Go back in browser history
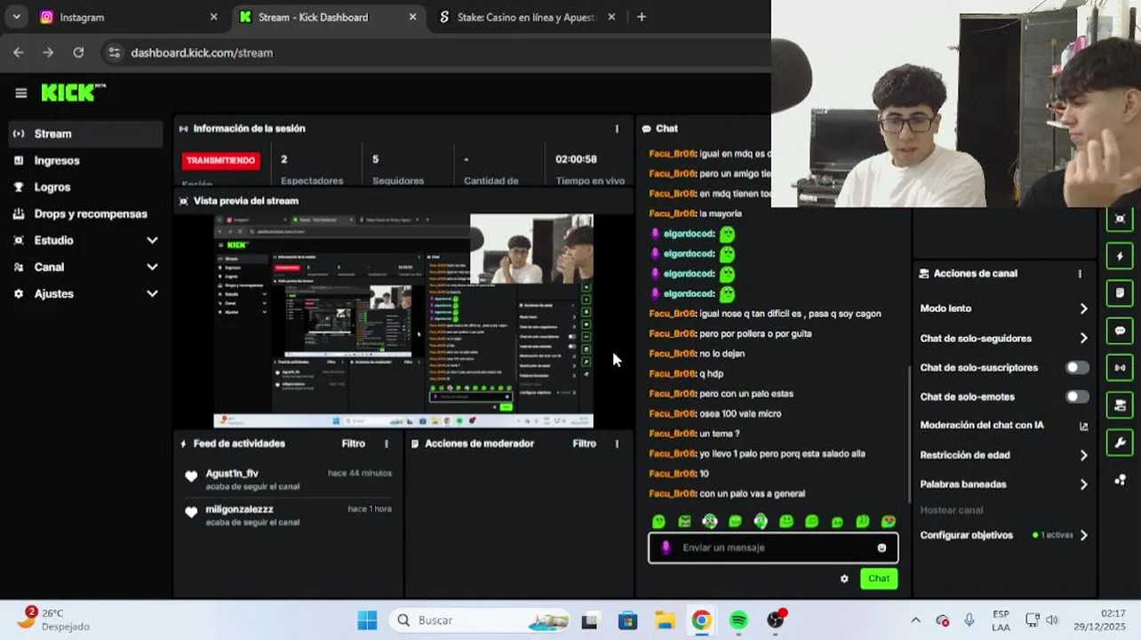 (x=19, y=52)
